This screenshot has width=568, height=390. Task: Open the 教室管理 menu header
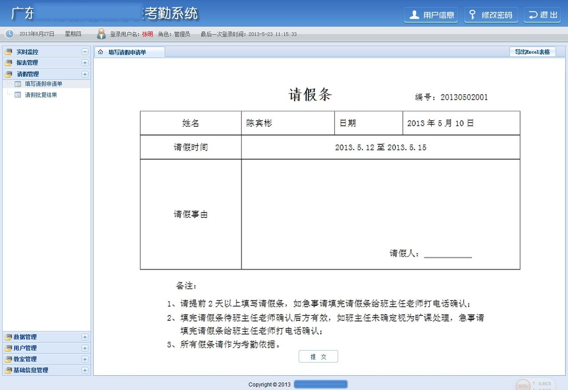(47, 359)
